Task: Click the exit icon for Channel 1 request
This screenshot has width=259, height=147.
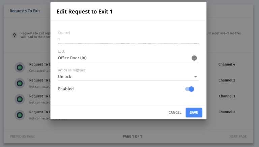Action: point(20,99)
